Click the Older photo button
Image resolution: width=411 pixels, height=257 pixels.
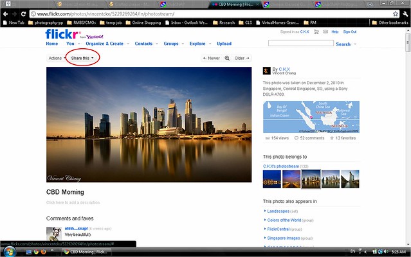[242, 58]
